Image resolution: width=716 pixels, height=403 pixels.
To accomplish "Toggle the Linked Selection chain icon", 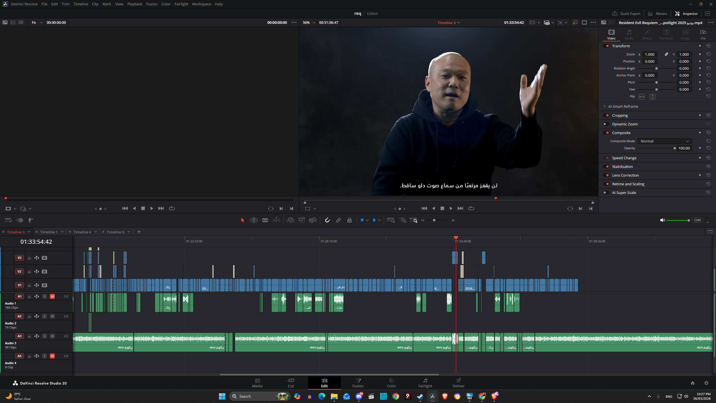I will tap(338, 220).
